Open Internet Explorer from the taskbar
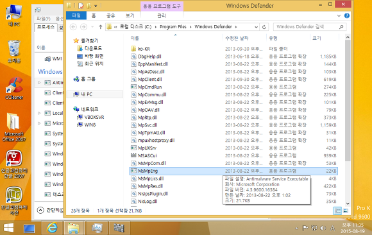372x235 pixels. (x=52, y=228)
